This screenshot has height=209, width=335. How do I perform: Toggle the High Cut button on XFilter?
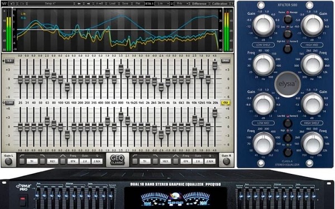coord(288,138)
